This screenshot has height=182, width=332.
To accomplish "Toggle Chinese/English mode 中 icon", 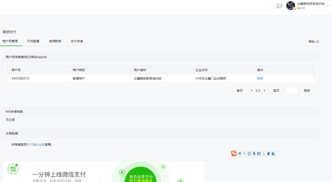I will [240, 154].
